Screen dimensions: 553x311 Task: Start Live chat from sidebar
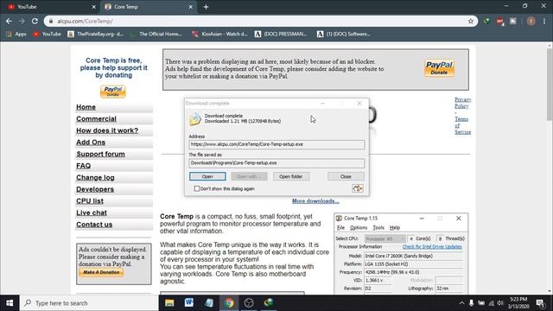[x=92, y=213]
